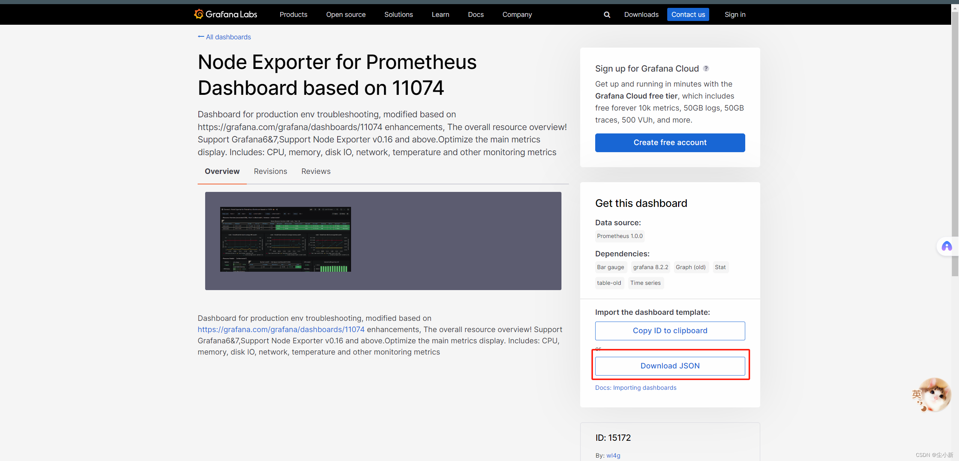Click Copy ID to clipboard
This screenshot has height=461, width=959.
pos(670,331)
